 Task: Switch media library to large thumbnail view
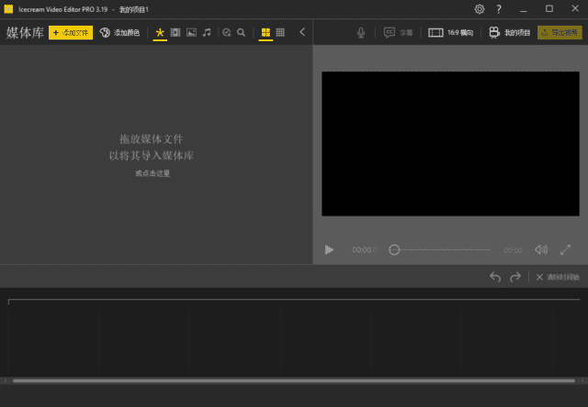tap(266, 32)
